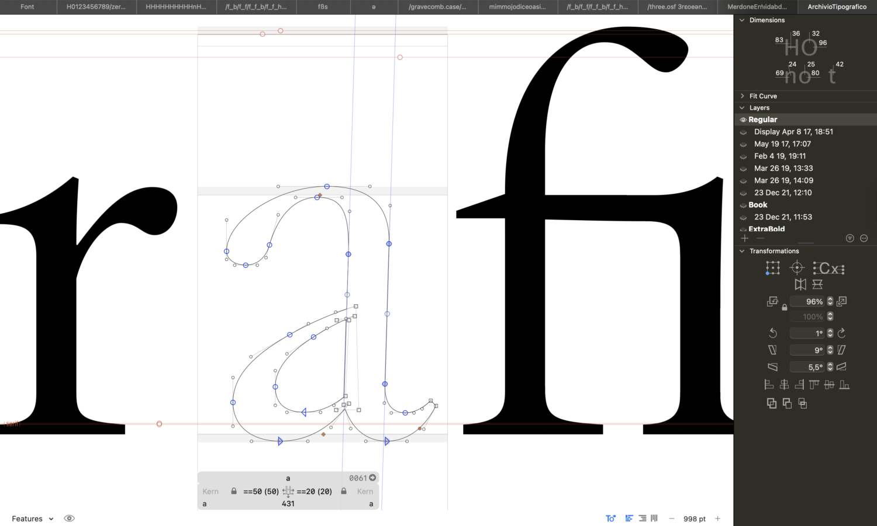Add a new layer with the plus button
Screen dimensions: 877x526
(745, 238)
